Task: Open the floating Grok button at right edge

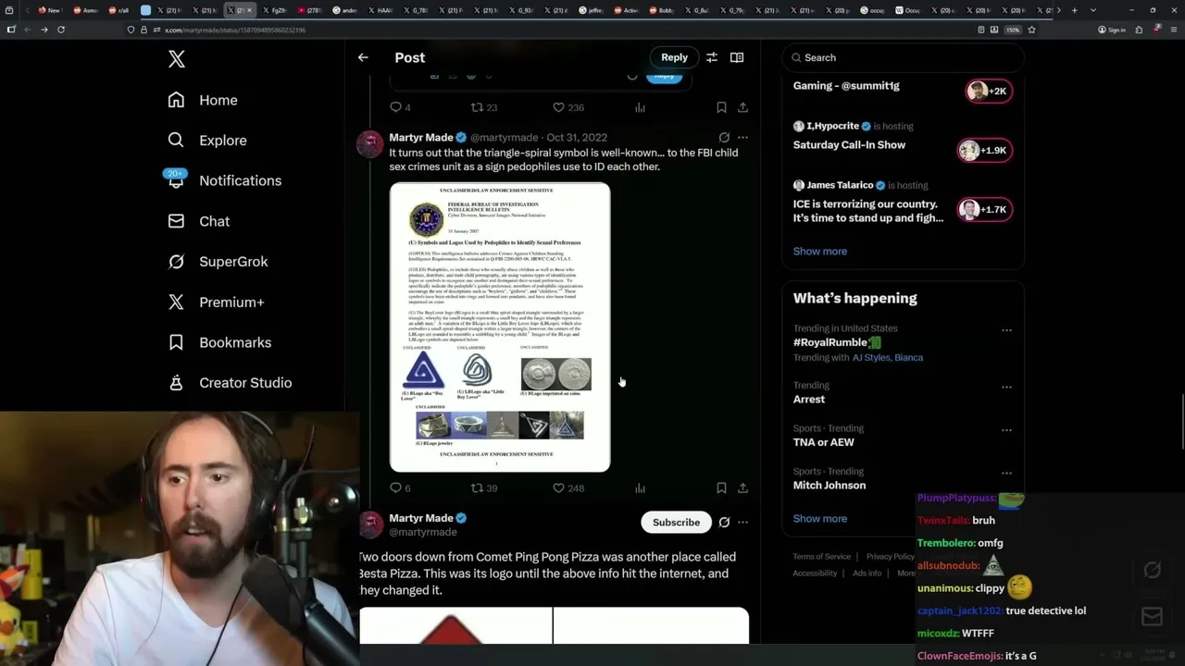Action: (x=1152, y=571)
